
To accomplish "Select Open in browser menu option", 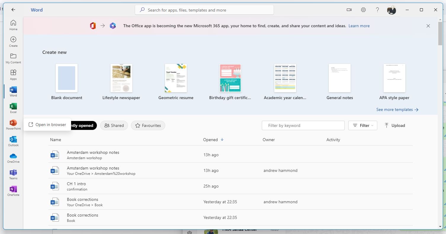I will (47, 125).
